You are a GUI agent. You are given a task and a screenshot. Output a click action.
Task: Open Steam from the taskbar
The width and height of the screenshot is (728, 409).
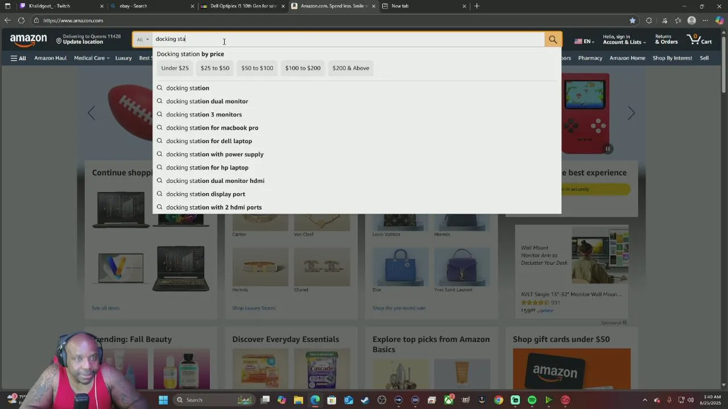(x=365, y=400)
